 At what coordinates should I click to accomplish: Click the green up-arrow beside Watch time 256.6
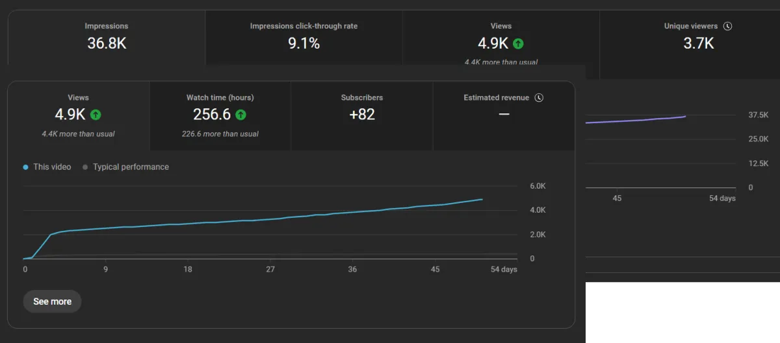point(240,115)
